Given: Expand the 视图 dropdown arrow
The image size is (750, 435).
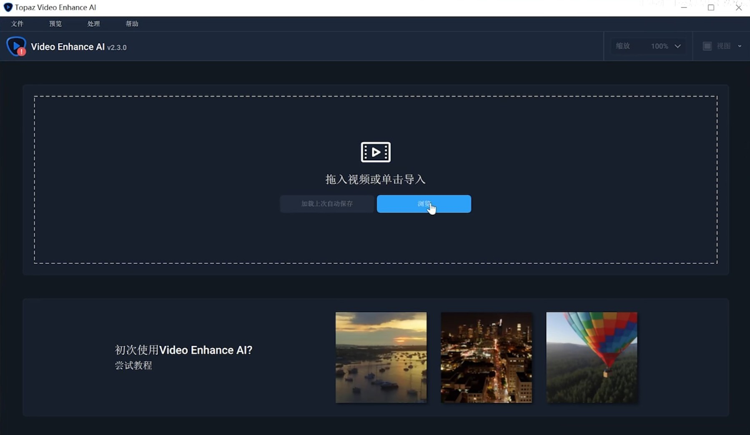Looking at the screenshot, I should 740,46.
